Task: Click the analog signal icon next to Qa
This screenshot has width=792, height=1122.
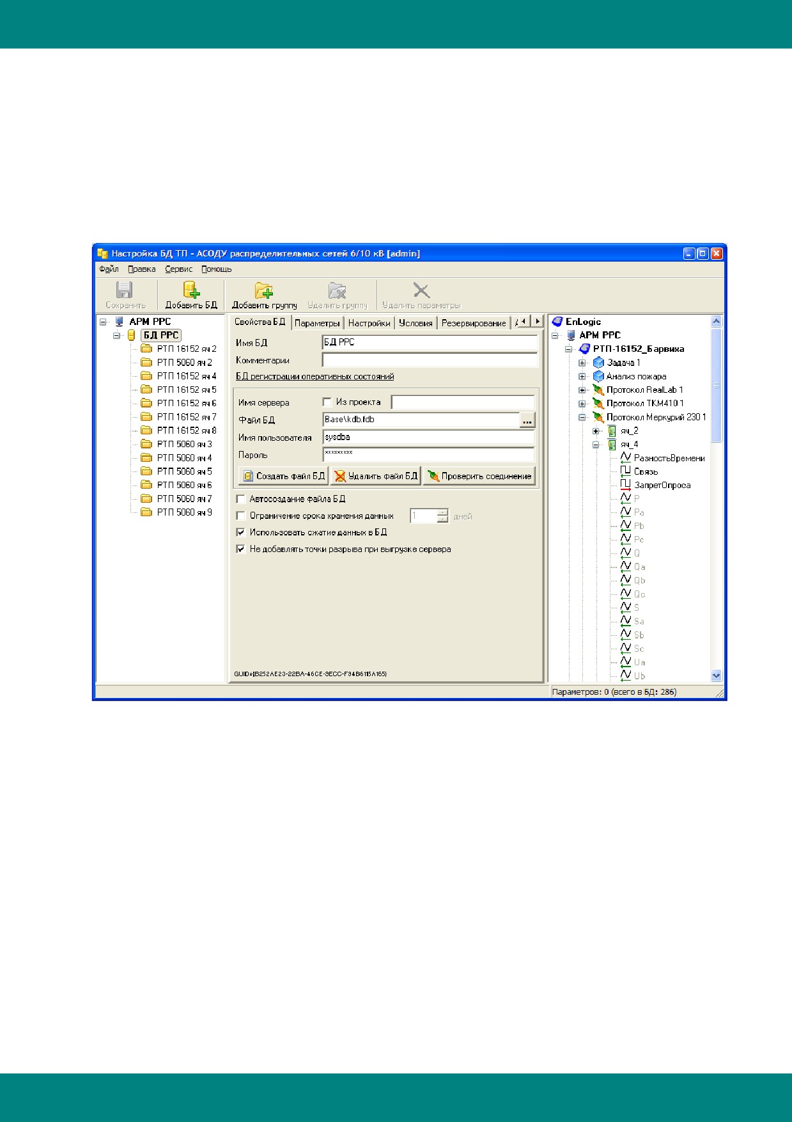Action: [626, 567]
